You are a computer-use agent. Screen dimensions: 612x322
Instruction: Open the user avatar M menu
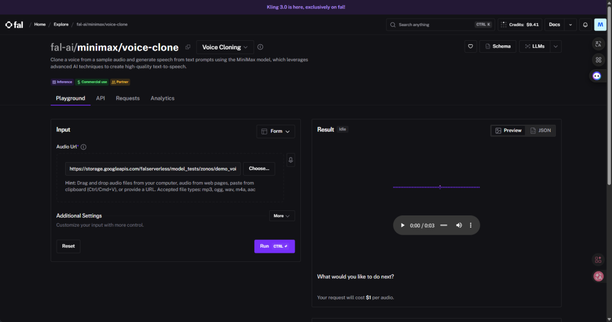click(600, 24)
